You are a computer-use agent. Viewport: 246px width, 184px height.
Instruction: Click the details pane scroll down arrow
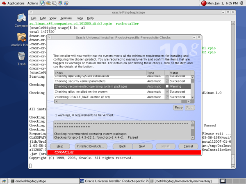pos(193,137)
